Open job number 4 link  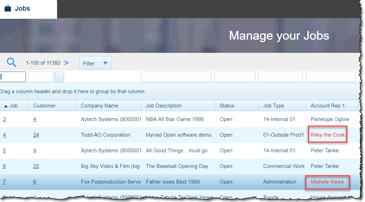pos(5,135)
